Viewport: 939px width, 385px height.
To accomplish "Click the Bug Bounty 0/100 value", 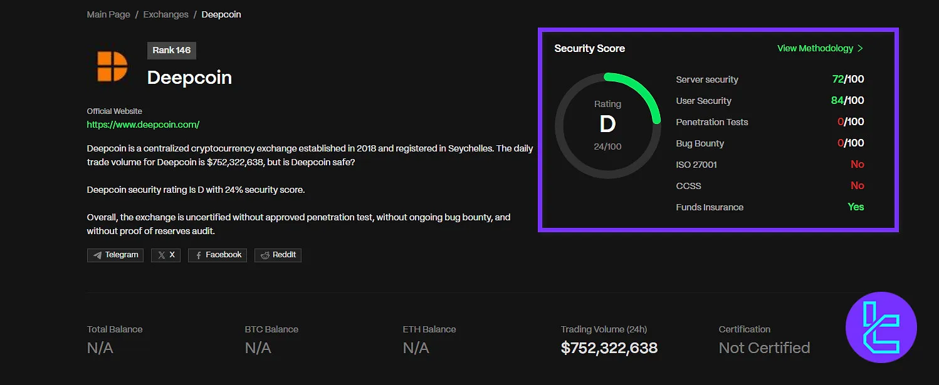I will 851,143.
